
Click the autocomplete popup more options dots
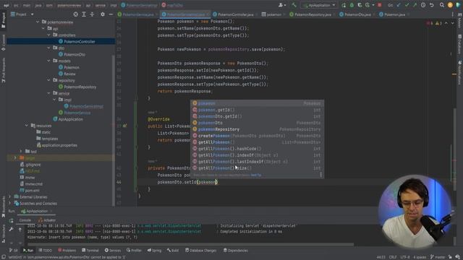point(320,175)
